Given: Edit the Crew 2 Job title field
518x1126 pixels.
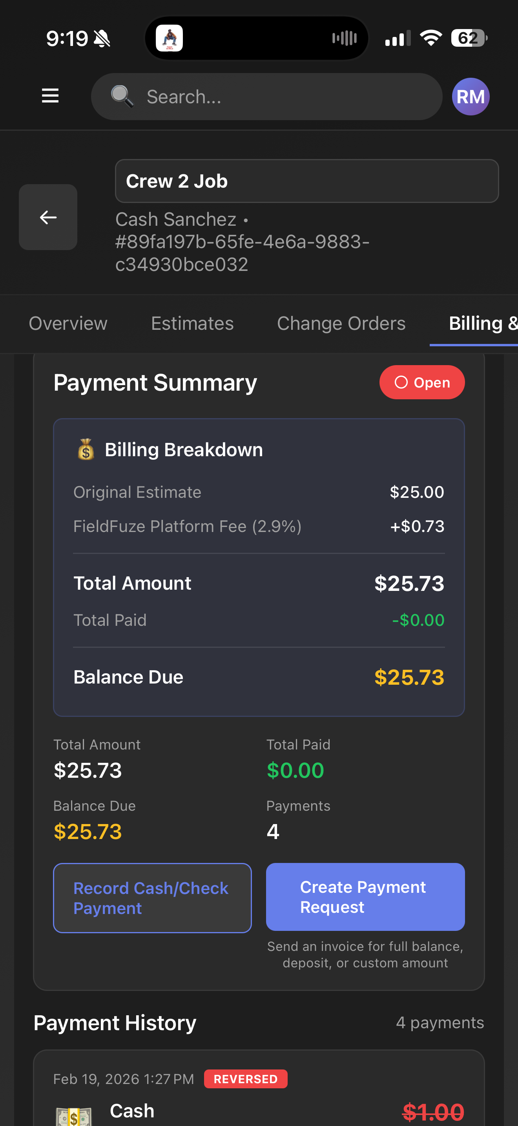Looking at the screenshot, I should [305, 181].
